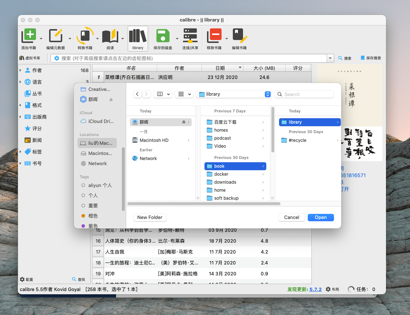This screenshot has width=410, height=315.
Task: Select the orange (橙色) tag in sidebar
Action: [93, 216]
